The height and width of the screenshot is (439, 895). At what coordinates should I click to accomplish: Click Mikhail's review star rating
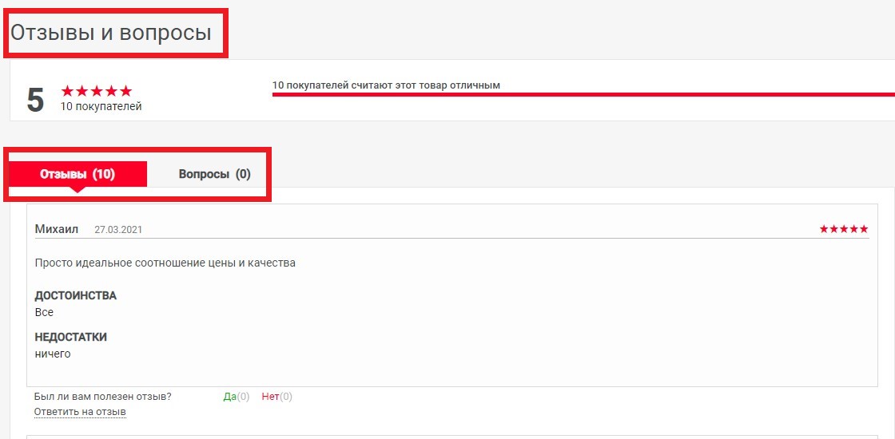(843, 229)
